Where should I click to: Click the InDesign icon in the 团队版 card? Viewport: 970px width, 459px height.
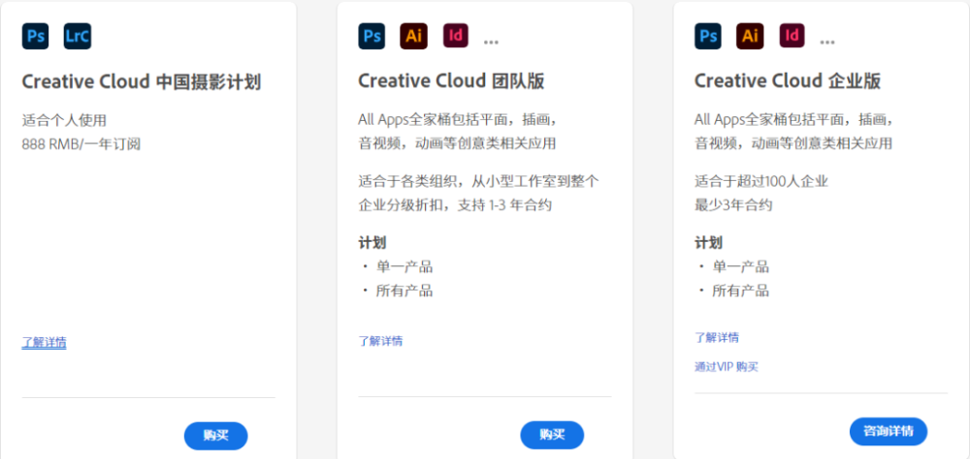456,35
